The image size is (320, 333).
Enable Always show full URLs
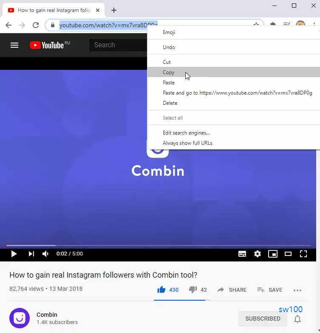click(234, 143)
